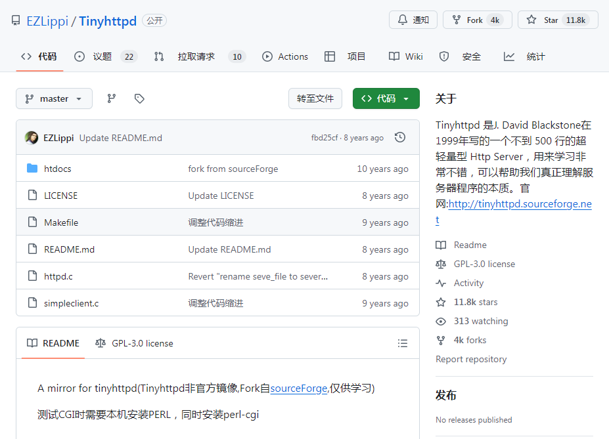Open the 调整代码缩进 commit on Makefile row

pyautogui.click(x=215, y=222)
